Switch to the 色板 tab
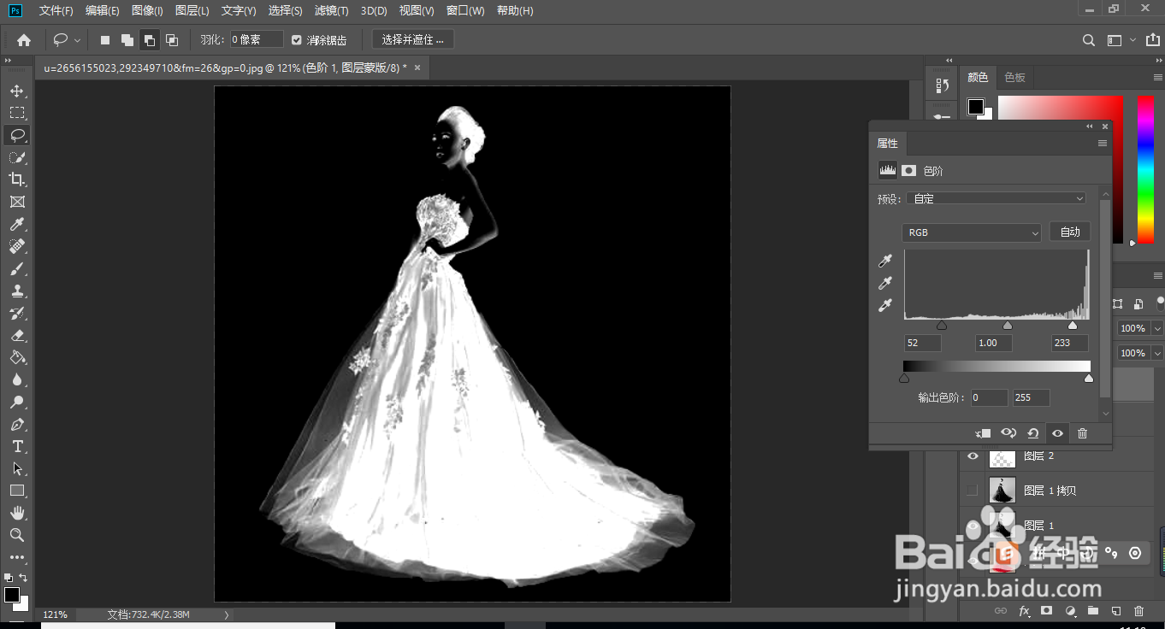The width and height of the screenshot is (1165, 629). click(x=1014, y=77)
